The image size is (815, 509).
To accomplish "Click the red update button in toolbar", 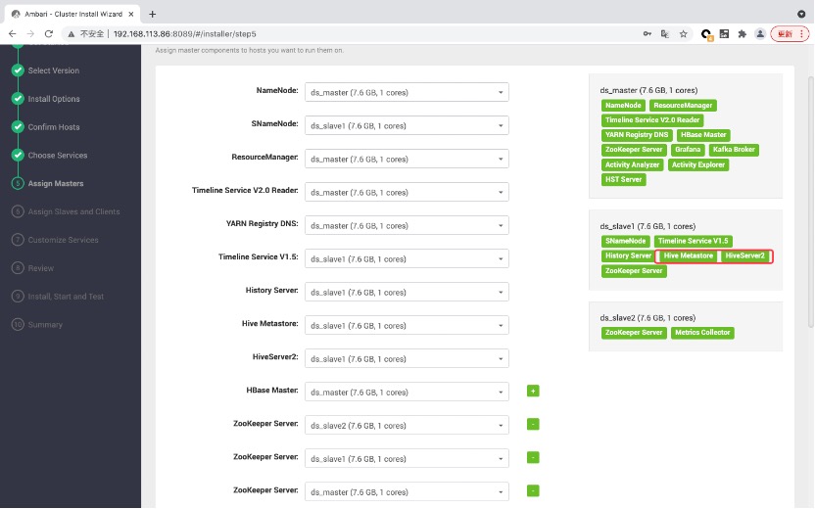I will pyautogui.click(x=790, y=33).
